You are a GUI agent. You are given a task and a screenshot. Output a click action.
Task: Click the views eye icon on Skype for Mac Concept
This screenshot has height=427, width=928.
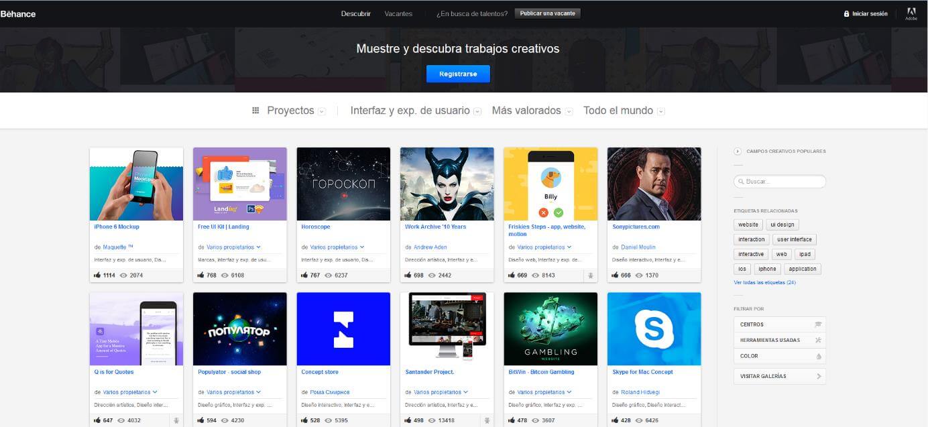[638, 421]
